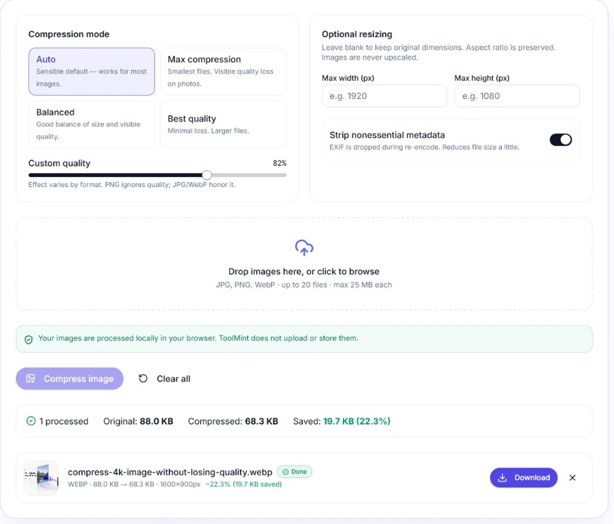Open the compressed image thumbnail
The height and width of the screenshot is (524, 614).
pyautogui.click(x=41, y=477)
